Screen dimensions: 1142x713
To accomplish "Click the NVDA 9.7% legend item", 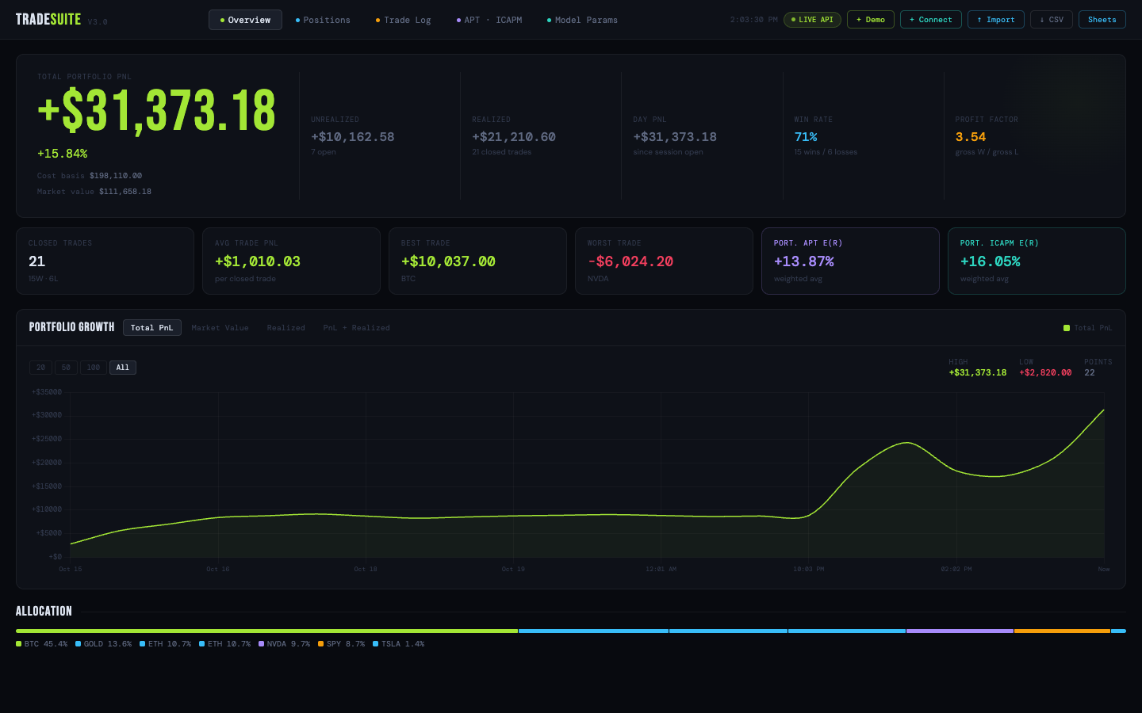I will pyautogui.click(x=285, y=644).
